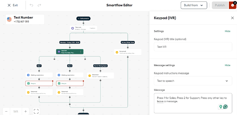Click the Publish button
The image size is (237, 115).
220,5
